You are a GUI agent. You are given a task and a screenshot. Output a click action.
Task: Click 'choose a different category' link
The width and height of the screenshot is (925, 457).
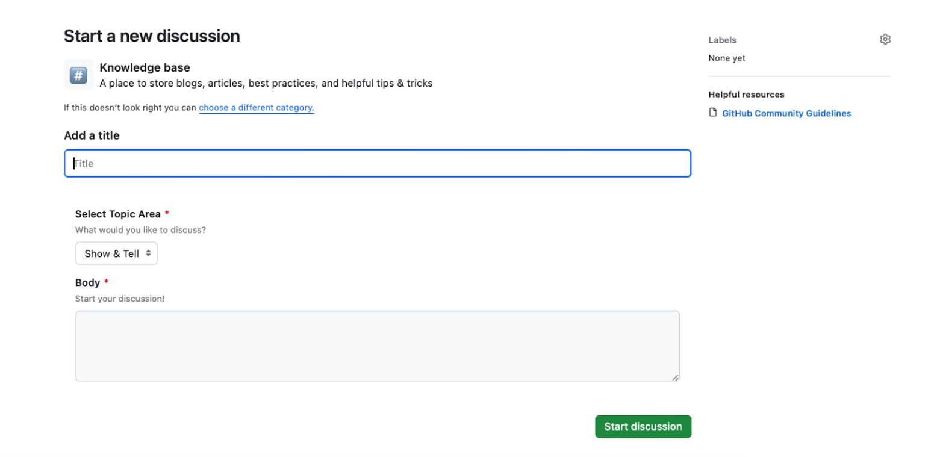(257, 107)
